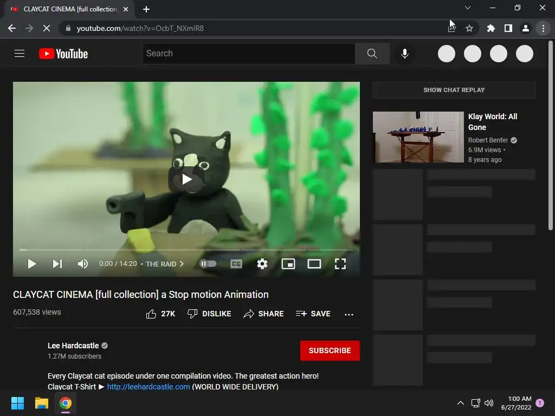Open network settings tray icon
This screenshot has height=416, width=555.
click(x=475, y=403)
